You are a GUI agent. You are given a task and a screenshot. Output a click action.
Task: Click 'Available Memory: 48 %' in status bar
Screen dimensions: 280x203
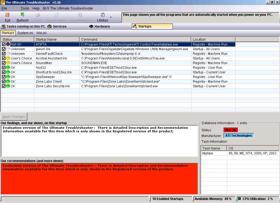pos(213,199)
